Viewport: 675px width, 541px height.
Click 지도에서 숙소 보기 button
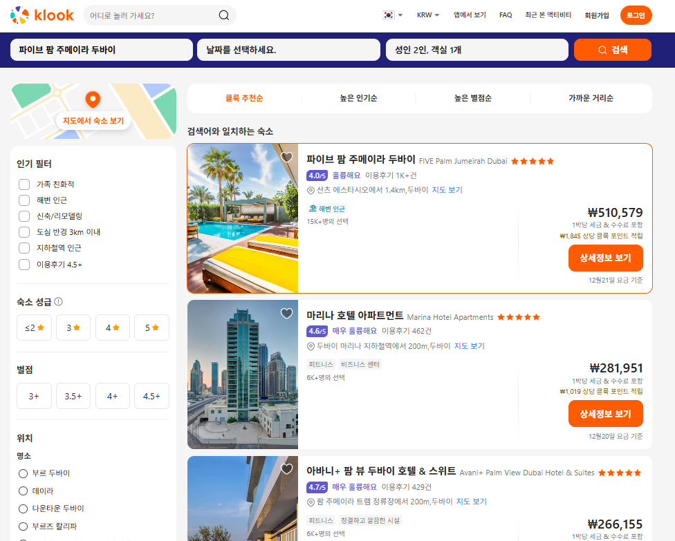(x=93, y=121)
